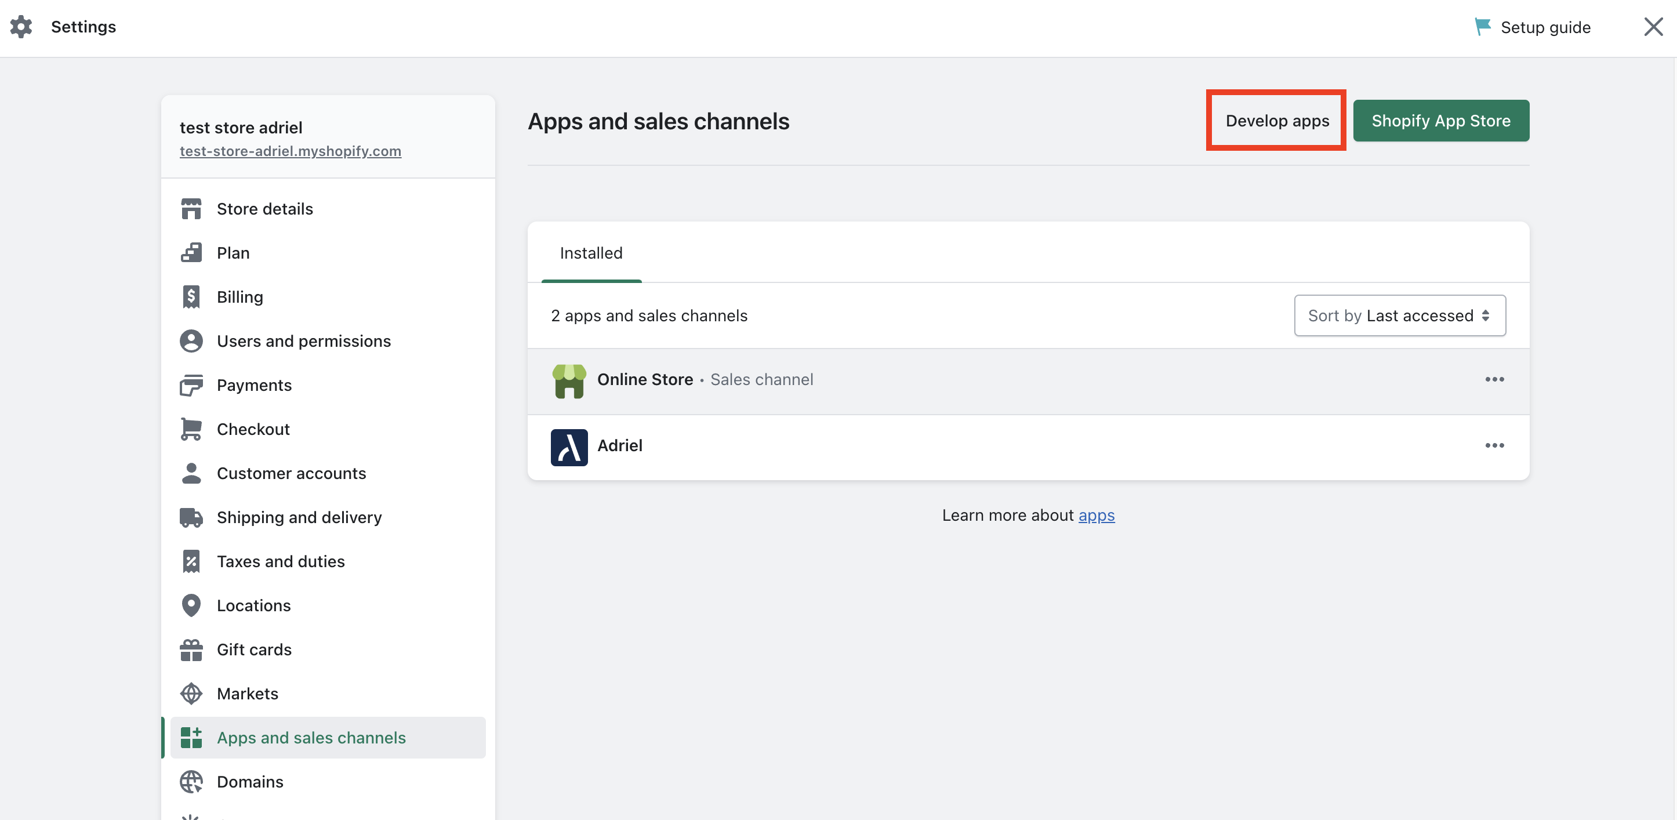This screenshot has width=1677, height=820.
Task: Select Apps and sales channels menu item
Action: pyautogui.click(x=328, y=738)
